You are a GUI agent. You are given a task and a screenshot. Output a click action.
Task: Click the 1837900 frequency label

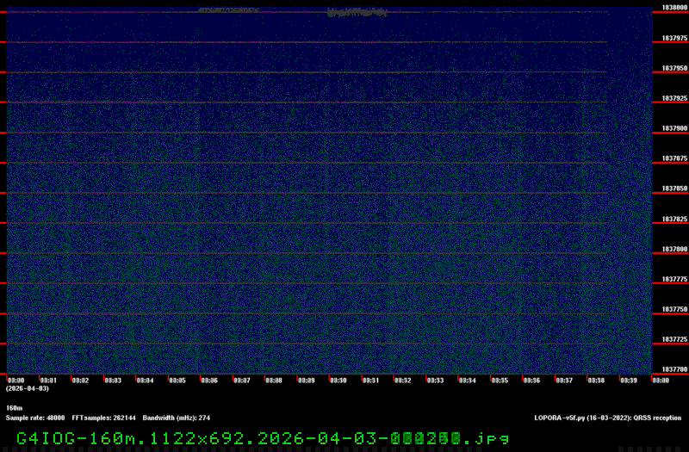[674, 128]
